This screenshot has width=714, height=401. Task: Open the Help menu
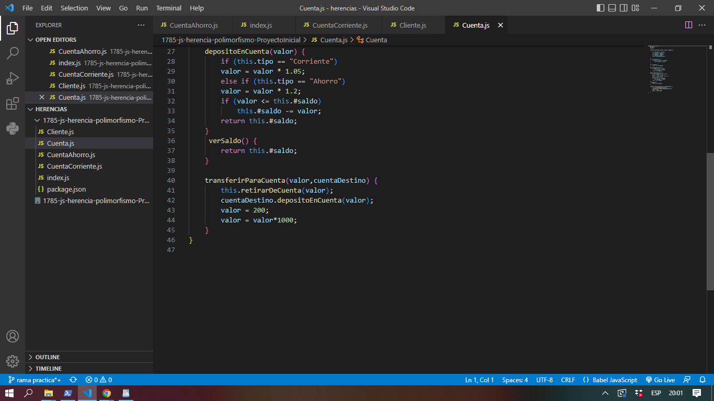point(197,8)
